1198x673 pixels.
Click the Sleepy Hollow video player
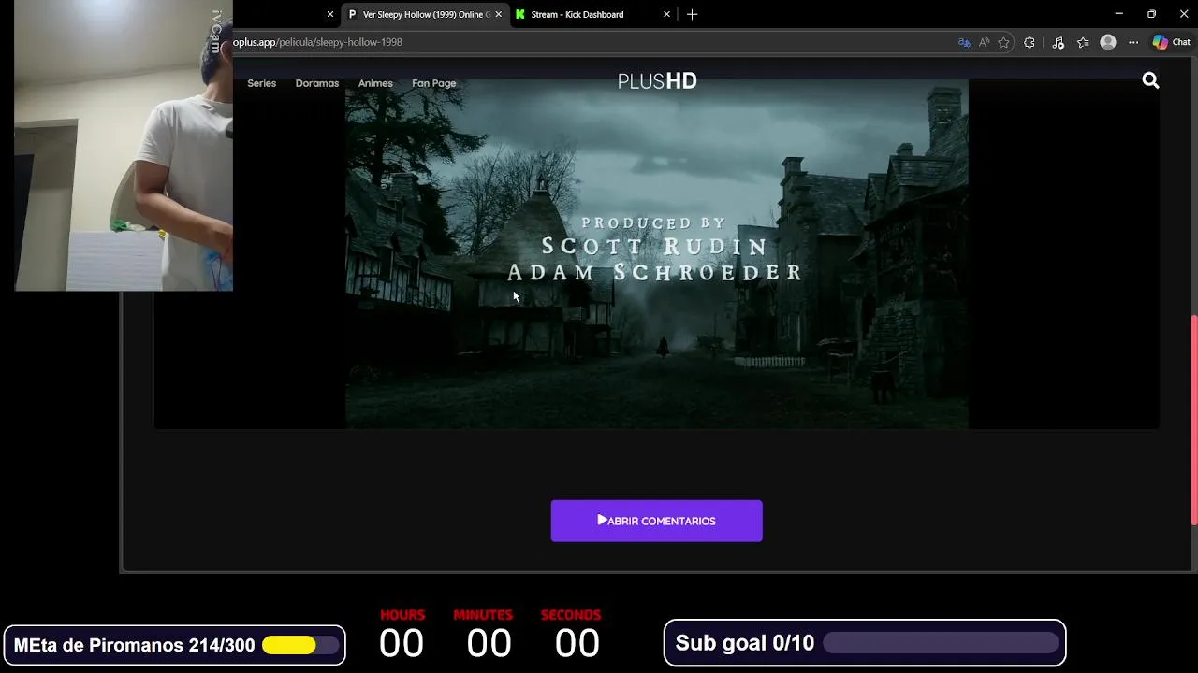pos(656,253)
